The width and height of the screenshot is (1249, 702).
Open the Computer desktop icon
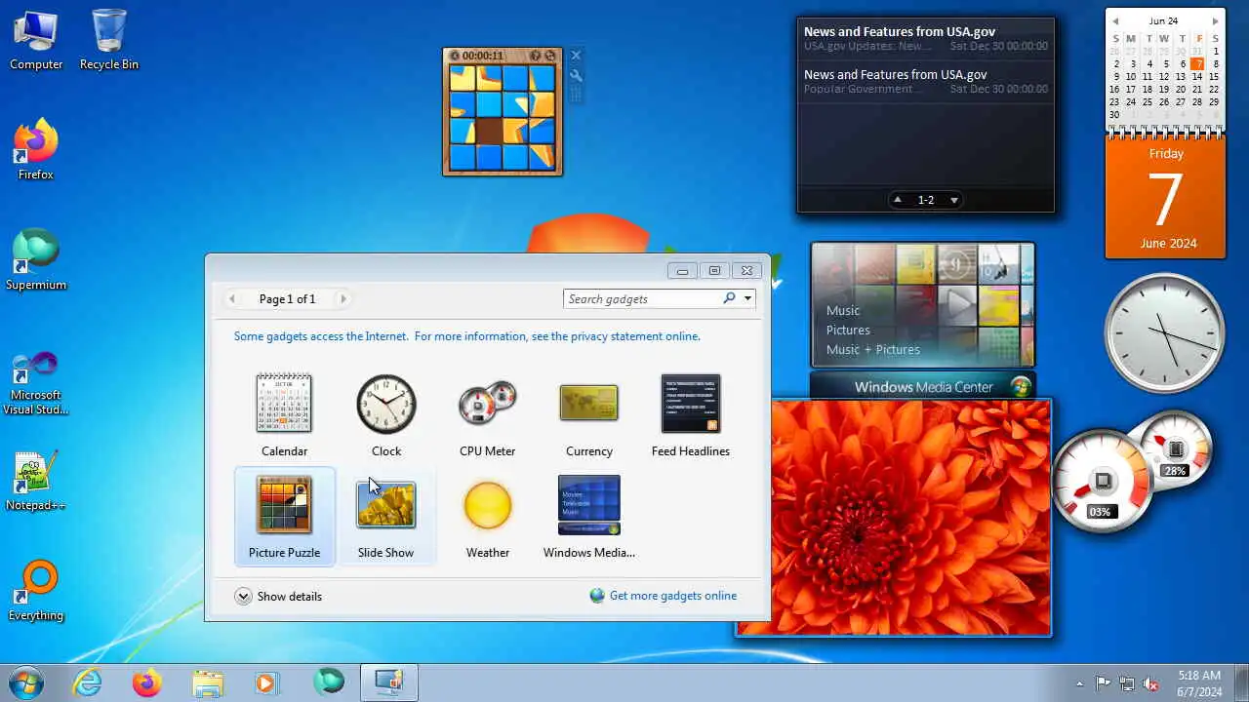click(36, 40)
